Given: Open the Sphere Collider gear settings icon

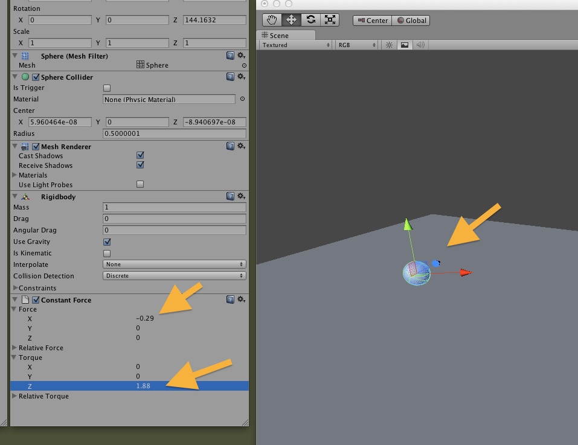Looking at the screenshot, I should pyautogui.click(x=240, y=77).
